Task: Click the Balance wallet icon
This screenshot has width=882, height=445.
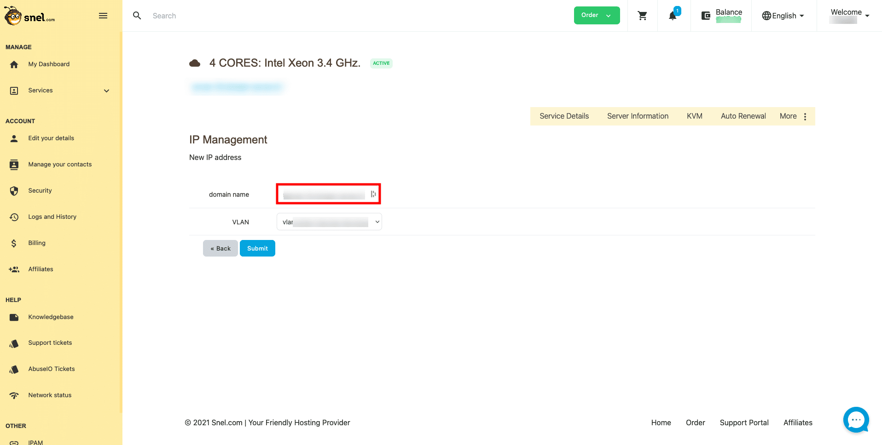Action: pos(706,16)
